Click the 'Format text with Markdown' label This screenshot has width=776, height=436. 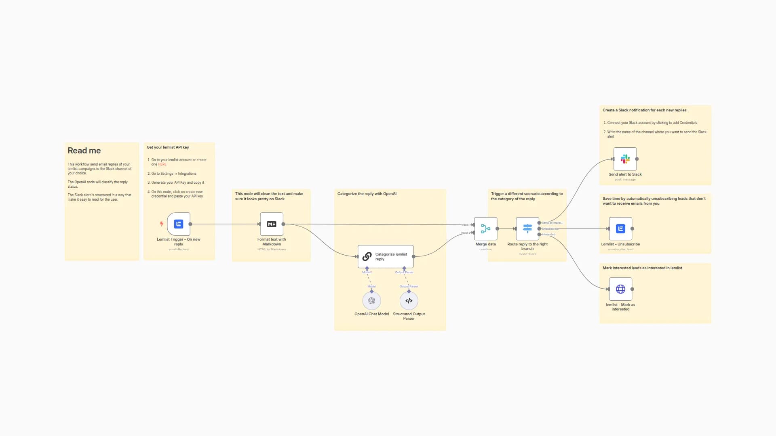point(272,242)
